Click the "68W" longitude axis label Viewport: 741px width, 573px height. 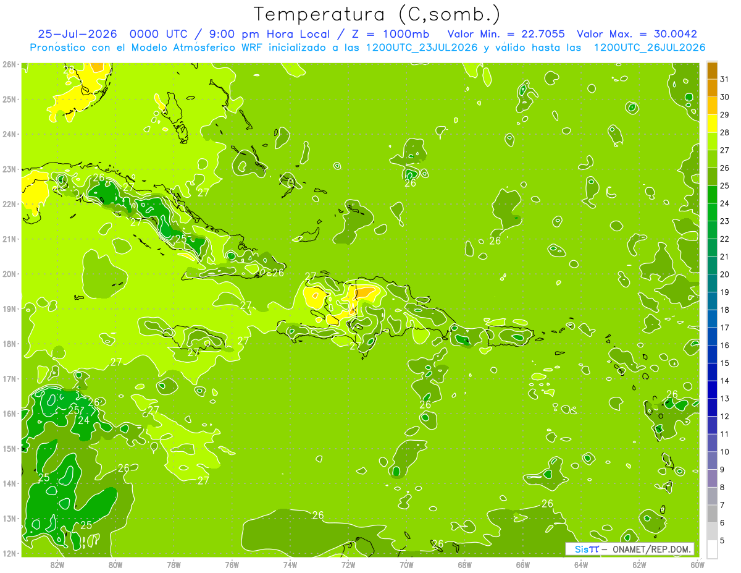[x=465, y=564]
